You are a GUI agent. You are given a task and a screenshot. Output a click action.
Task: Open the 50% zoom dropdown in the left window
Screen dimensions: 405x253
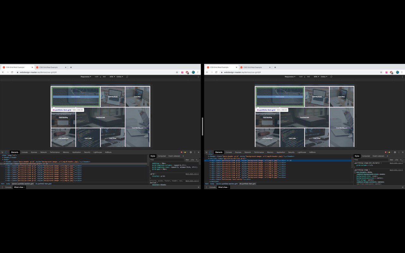tap(112, 77)
